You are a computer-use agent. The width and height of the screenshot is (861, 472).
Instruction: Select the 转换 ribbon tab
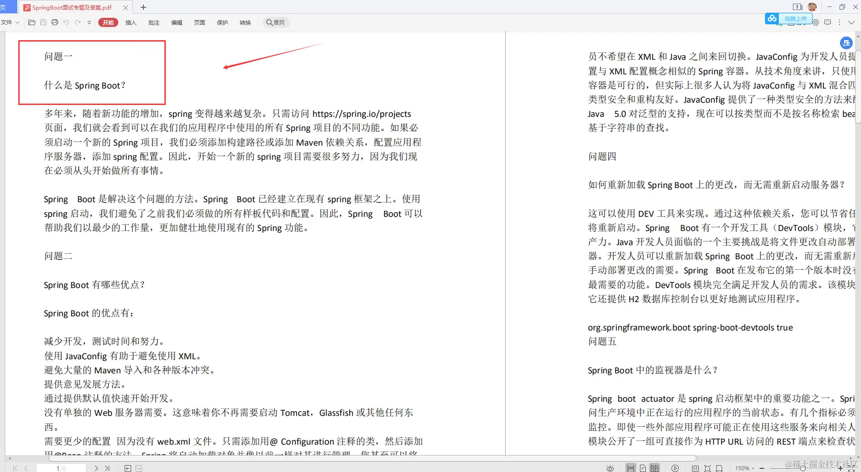pyautogui.click(x=245, y=22)
